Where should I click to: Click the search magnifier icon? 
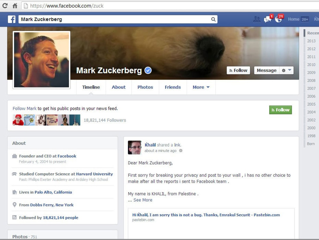click(x=213, y=19)
